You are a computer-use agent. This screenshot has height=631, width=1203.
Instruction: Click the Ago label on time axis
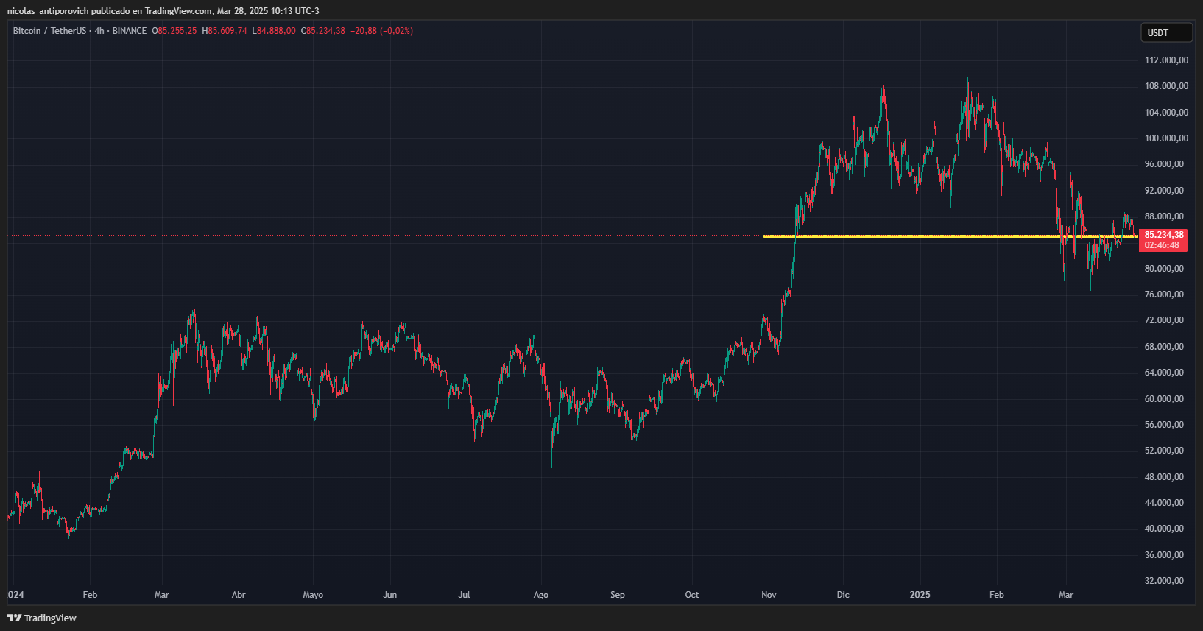[x=541, y=595]
